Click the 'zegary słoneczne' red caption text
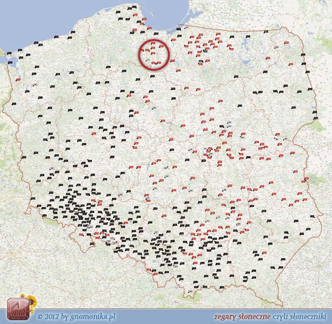 pyautogui.click(x=243, y=316)
